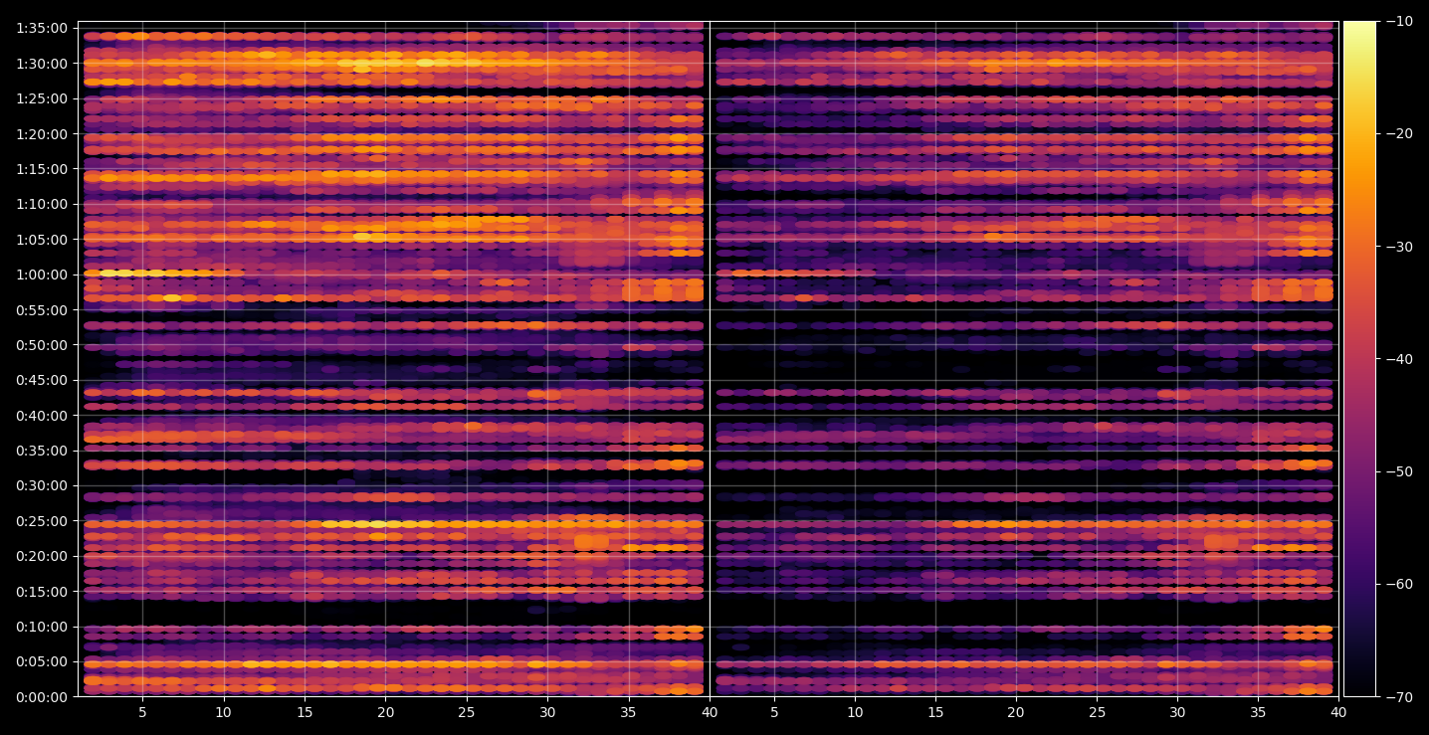
Task: Select the −30 colorbar scale label
Action: (1399, 247)
